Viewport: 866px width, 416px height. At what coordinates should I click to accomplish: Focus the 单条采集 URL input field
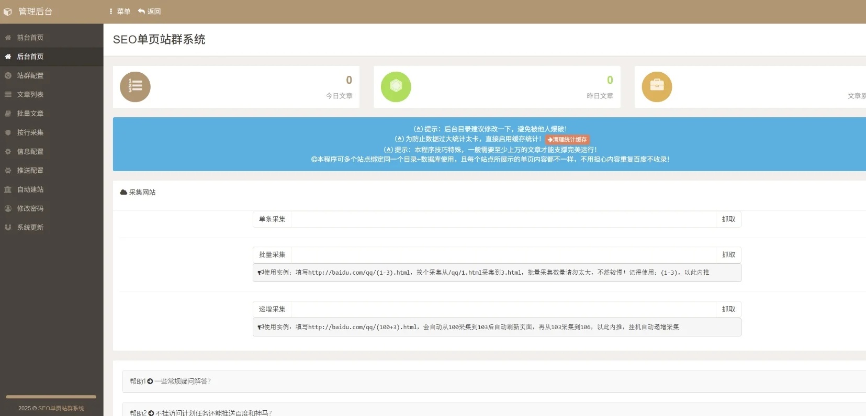click(503, 219)
